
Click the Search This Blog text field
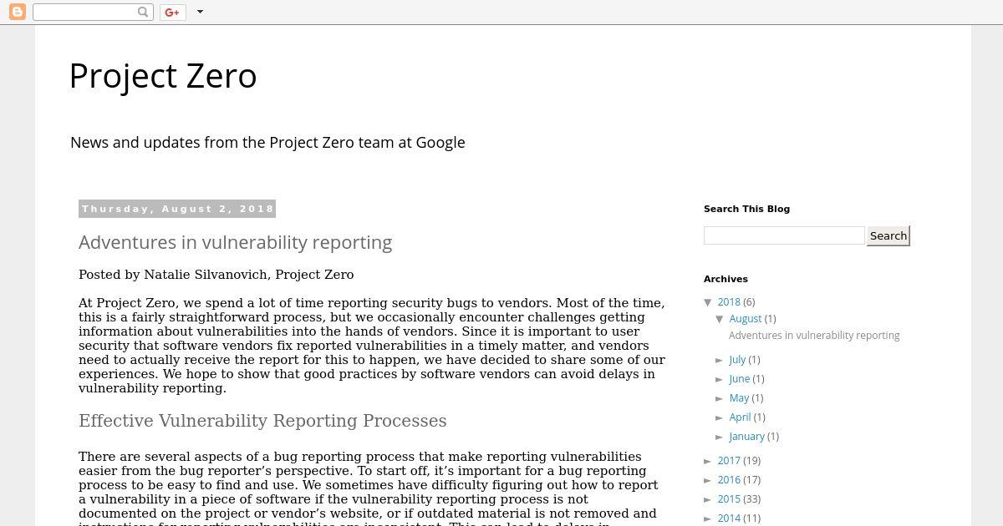pyautogui.click(x=784, y=235)
